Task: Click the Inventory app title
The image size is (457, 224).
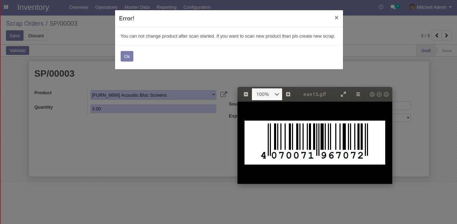Action: [33, 7]
